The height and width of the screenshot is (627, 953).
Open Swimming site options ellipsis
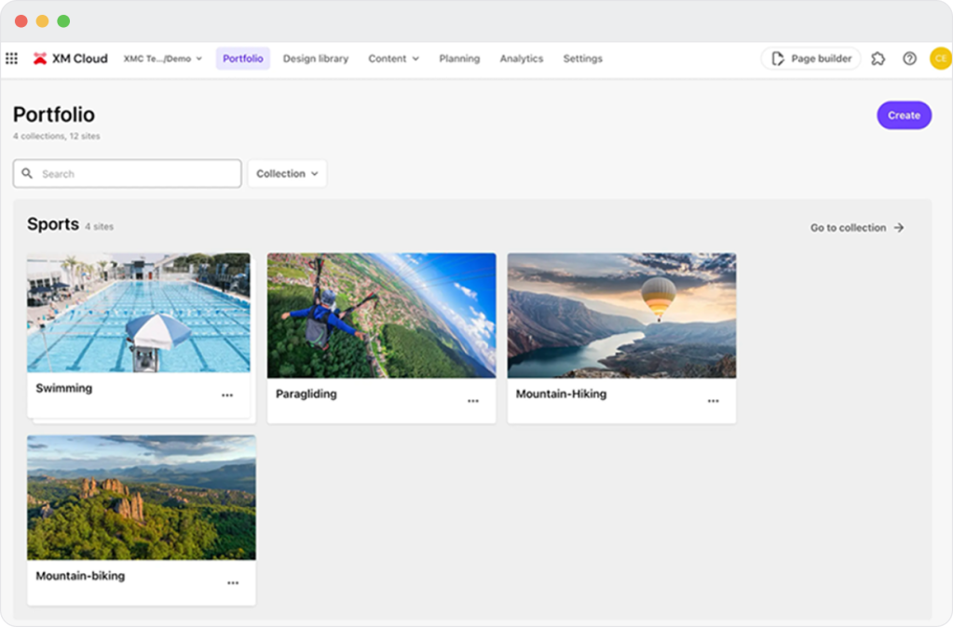[227, 395]
